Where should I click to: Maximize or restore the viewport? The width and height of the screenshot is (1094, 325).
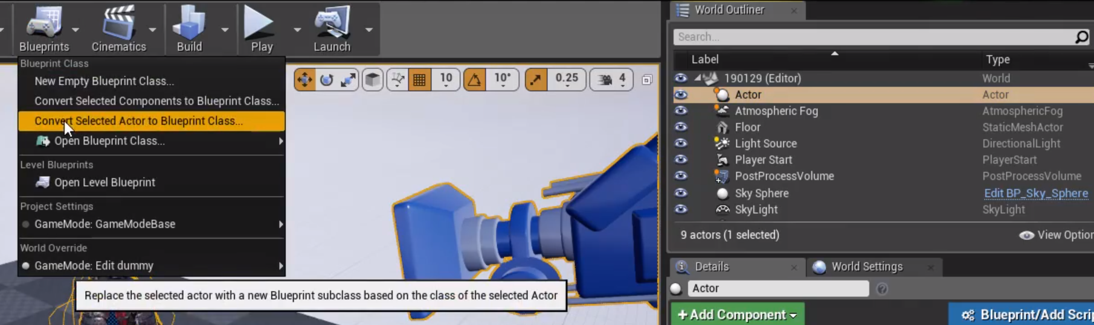647,80
